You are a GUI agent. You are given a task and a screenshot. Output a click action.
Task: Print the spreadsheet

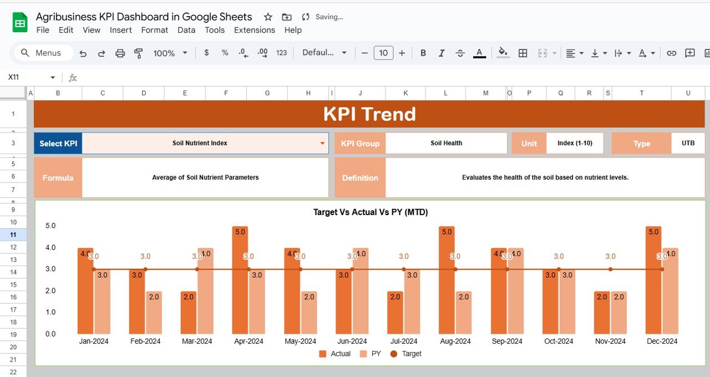[120, 53]
